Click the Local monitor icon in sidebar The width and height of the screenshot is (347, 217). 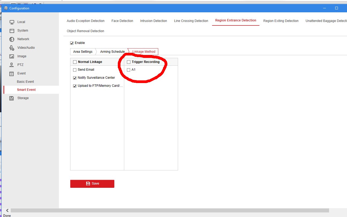(12, 22)
